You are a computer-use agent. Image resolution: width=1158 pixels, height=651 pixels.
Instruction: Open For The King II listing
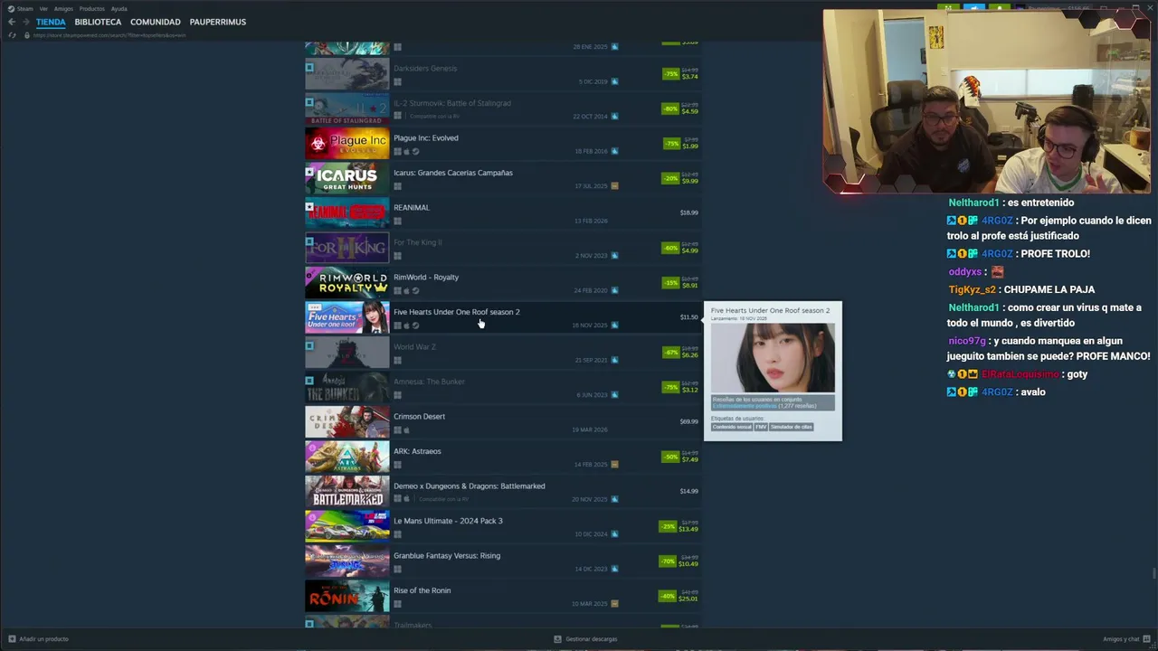[x=503, y=248]
